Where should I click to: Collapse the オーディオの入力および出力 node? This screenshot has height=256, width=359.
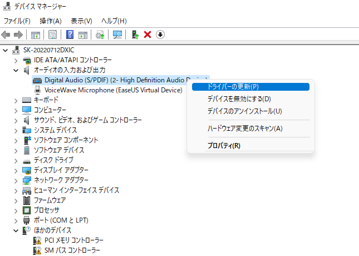16,70
